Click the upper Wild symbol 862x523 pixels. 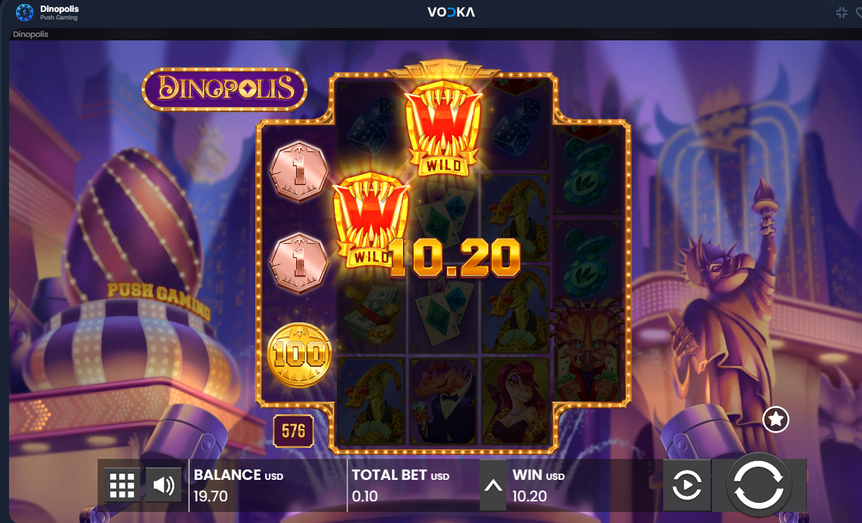(x=444, y=127)
